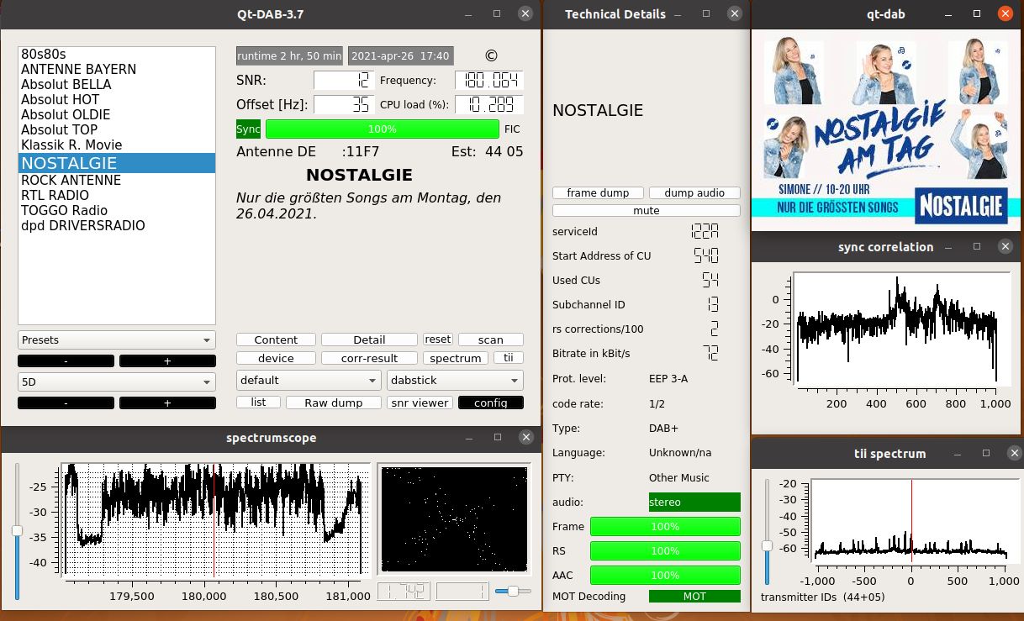Close the spectrumscope window
This screenshot has height=621, width=1024.
pos(526,438)
